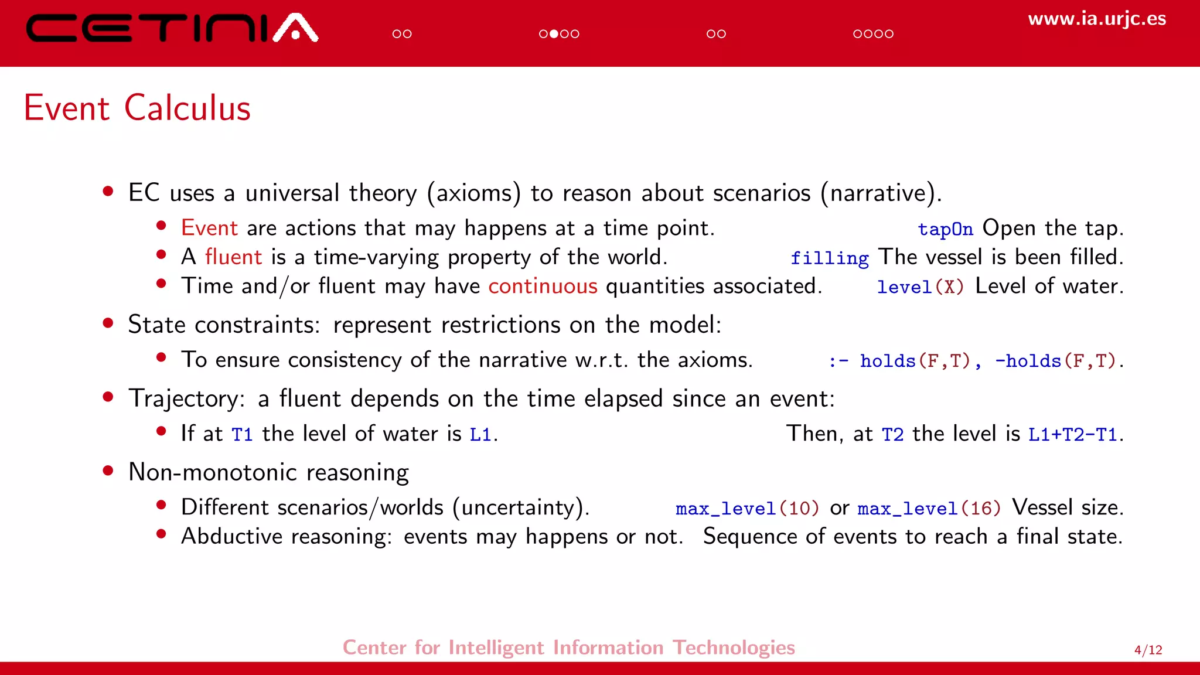Click the 'Non-monotonic reasoning' bullet

268,472
